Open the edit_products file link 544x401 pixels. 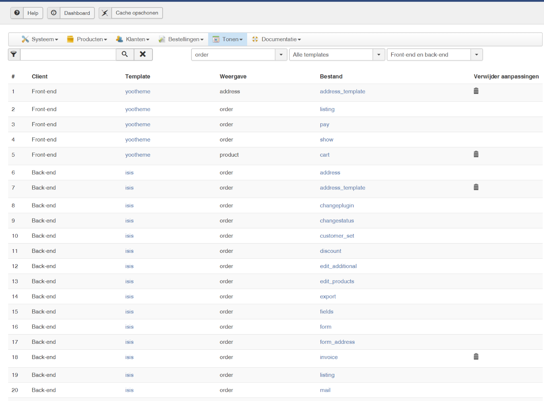337,281
